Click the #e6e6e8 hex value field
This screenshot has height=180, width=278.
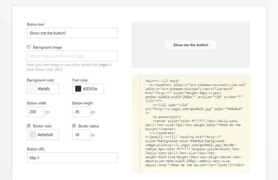(x=47, y=135)
